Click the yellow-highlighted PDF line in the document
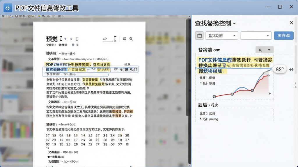298x167 pixels. click(x=78, y=65)
